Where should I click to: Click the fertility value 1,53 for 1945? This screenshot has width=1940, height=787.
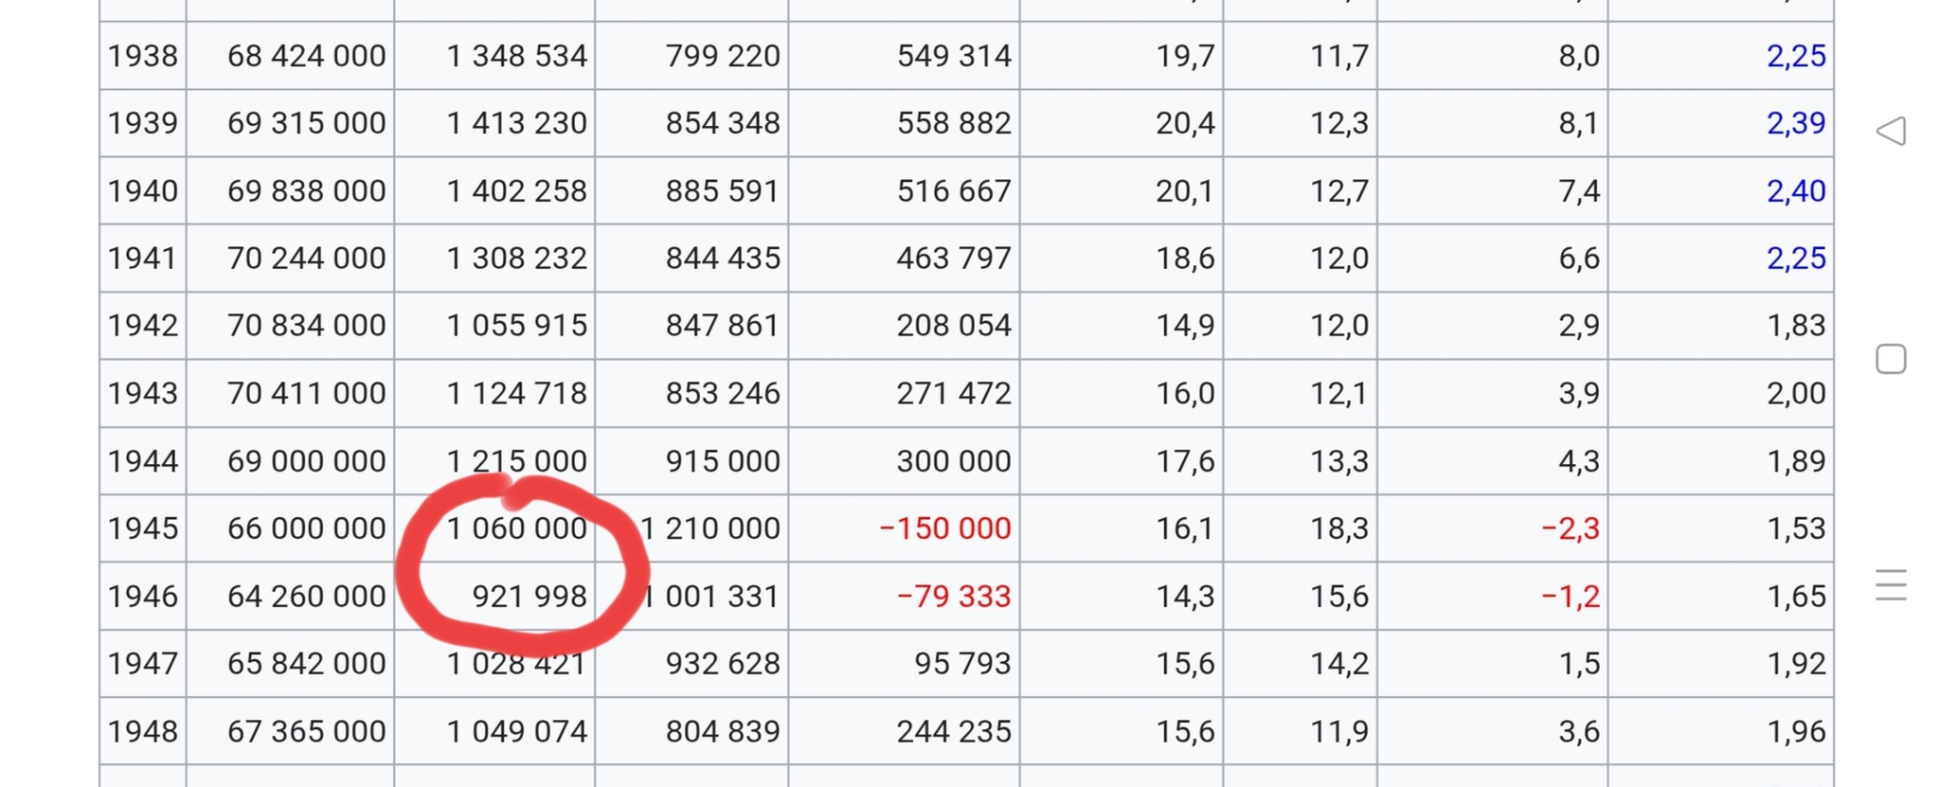(1796, 528)
